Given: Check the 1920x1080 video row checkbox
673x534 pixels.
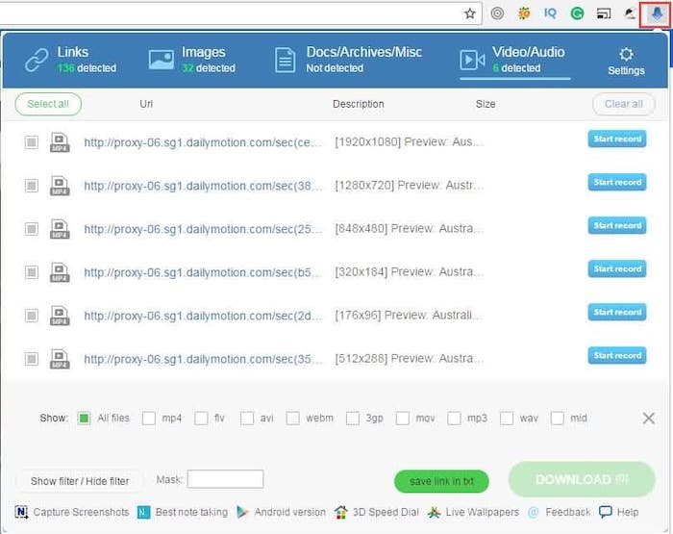Looking at the screenshot, I should coord(32,142).
